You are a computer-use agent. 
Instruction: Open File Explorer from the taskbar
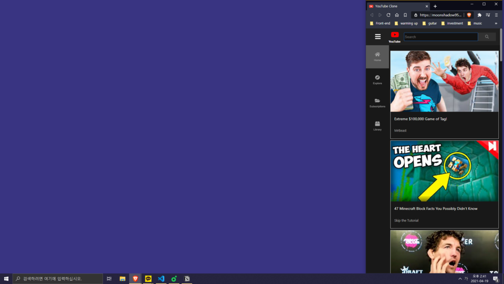122,279
